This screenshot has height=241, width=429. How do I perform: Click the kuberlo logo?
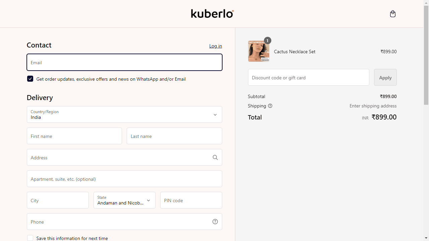point(212,13)
